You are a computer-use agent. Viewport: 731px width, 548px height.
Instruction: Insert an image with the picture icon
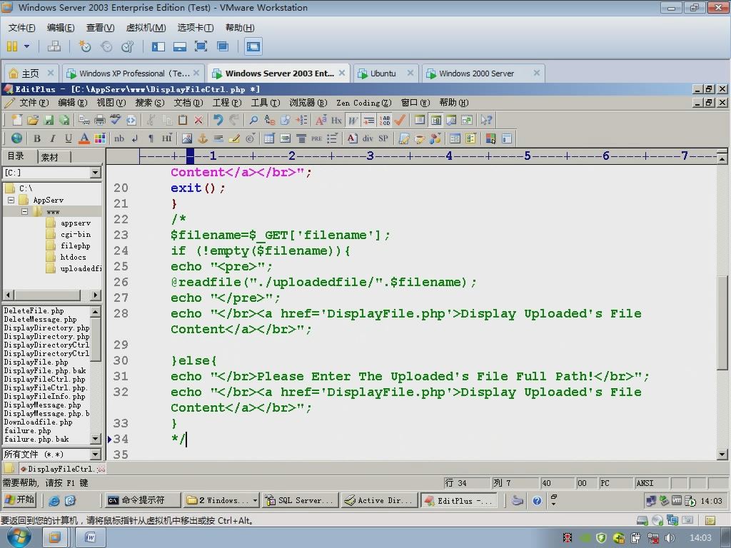tap(187, 138)
